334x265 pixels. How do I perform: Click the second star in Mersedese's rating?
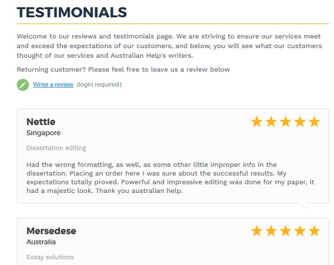point(271,231)
